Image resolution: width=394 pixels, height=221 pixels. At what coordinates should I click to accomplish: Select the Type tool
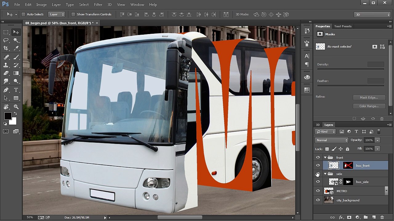(16, 90)
